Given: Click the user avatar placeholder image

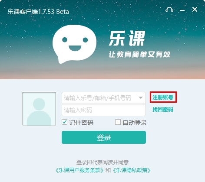Looking at the screenshot, I should (39, 109).
